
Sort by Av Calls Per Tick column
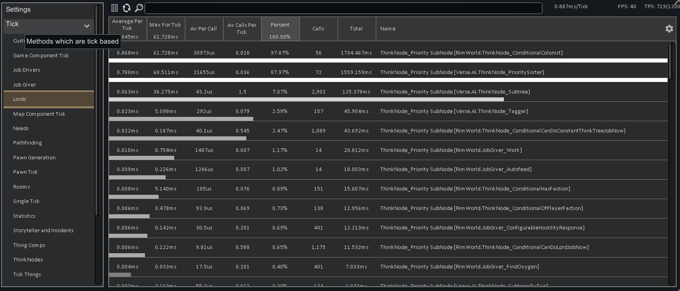242,29
